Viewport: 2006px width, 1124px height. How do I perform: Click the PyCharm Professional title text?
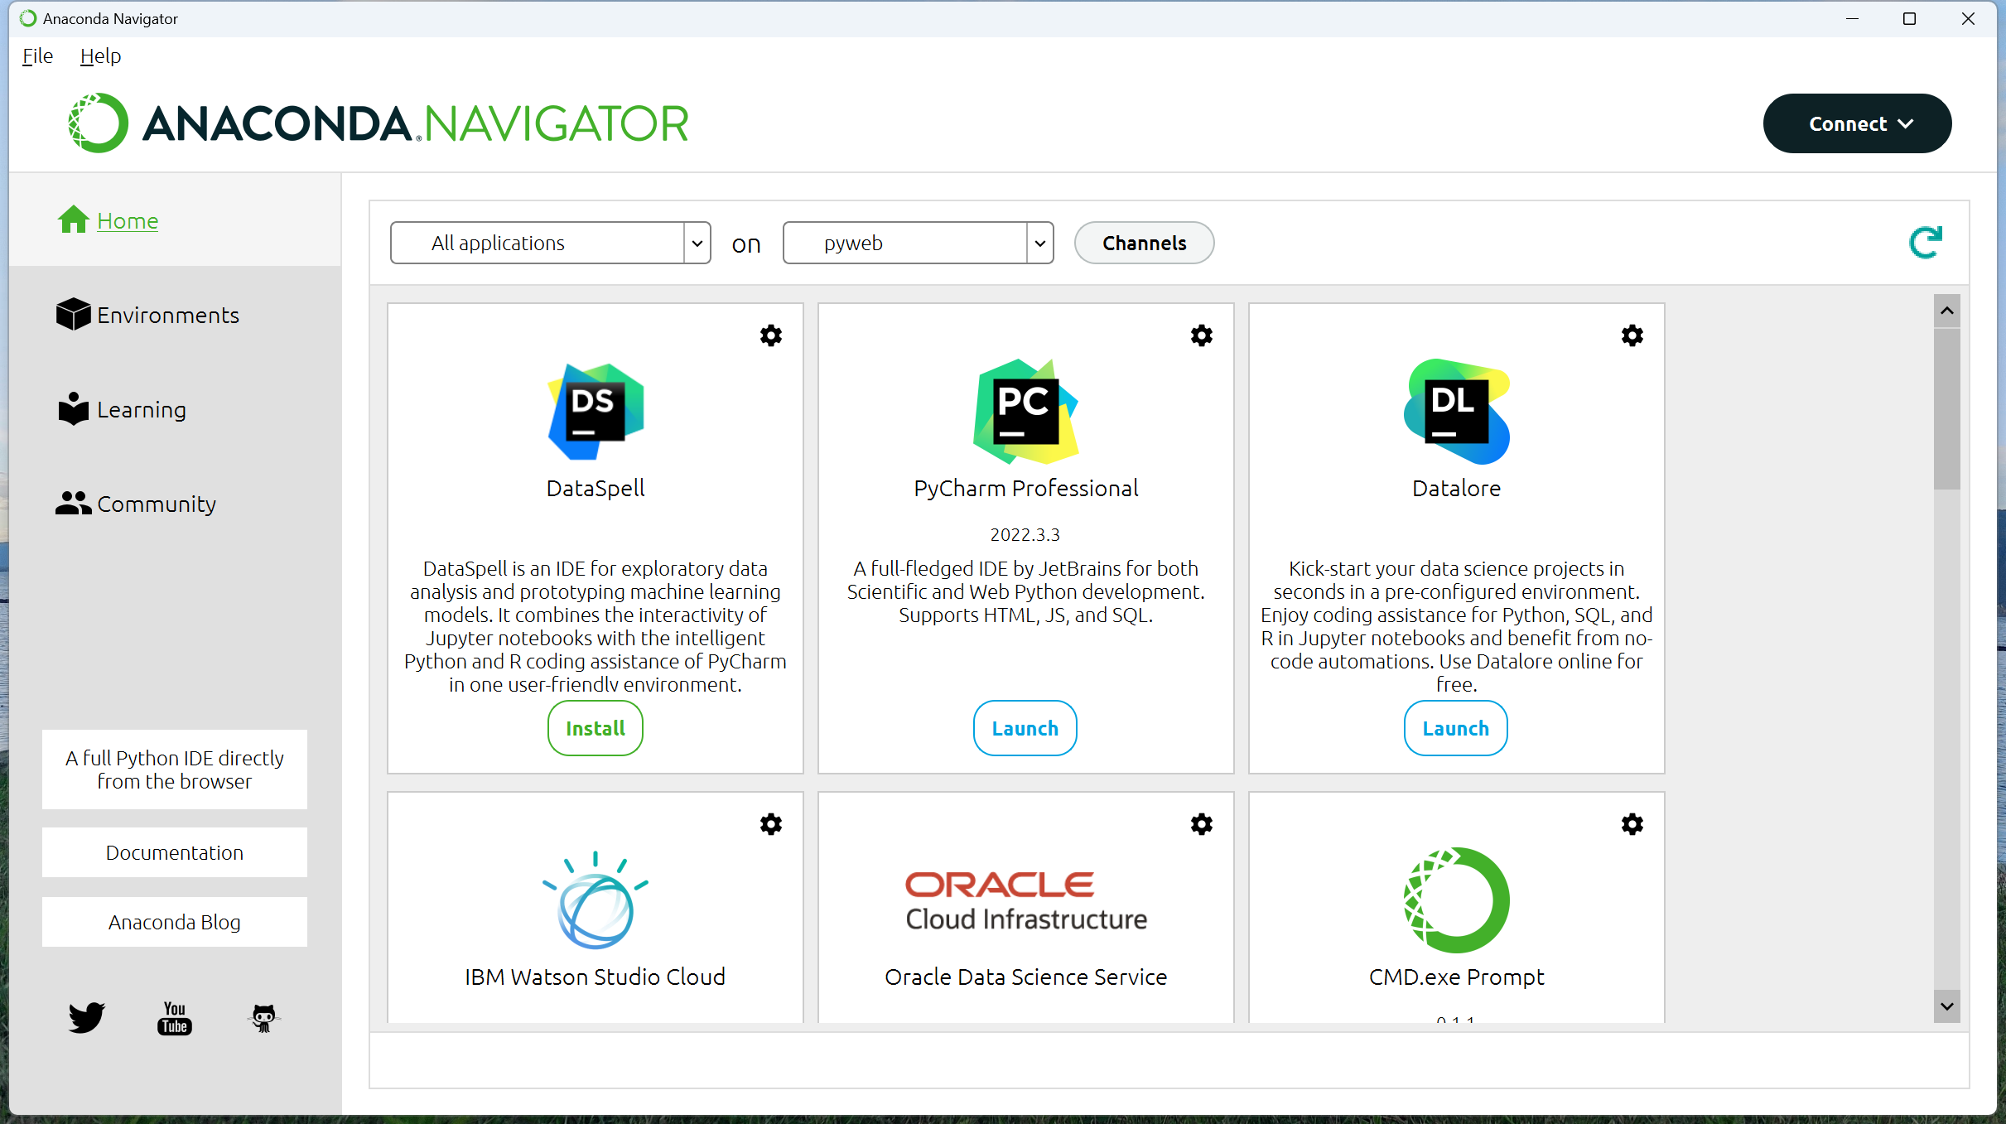[1025, 488]
